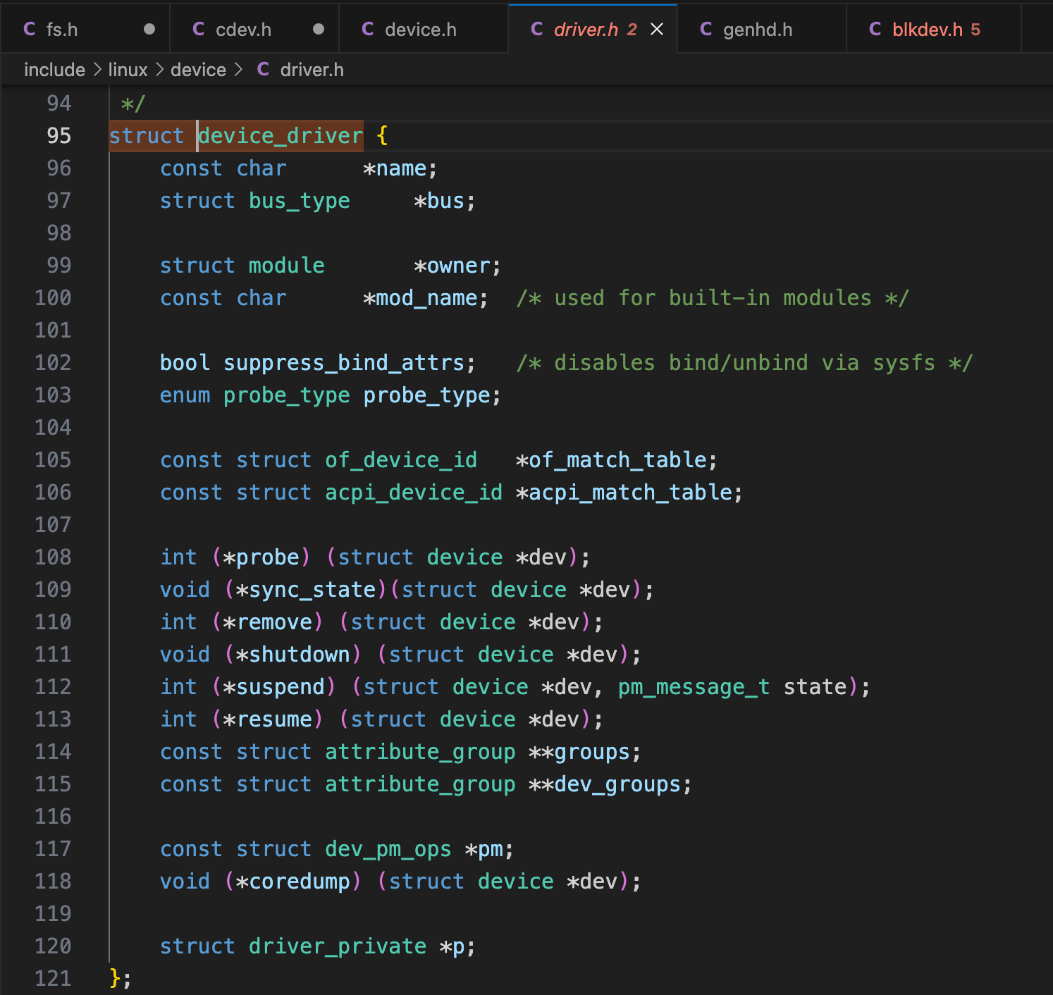Click the C file icon on the fs.h tab
1053x995 pixels.
(30, 29)
